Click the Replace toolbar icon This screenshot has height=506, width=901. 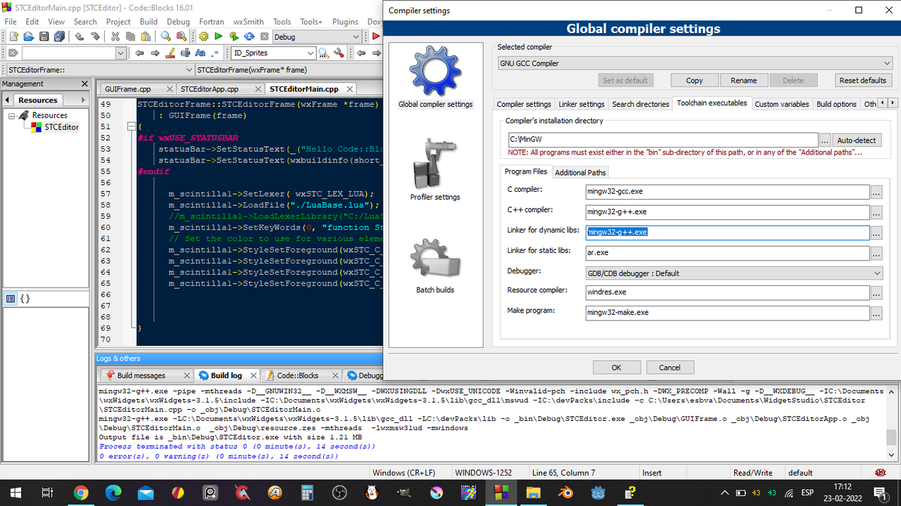(x=182, y=37)
